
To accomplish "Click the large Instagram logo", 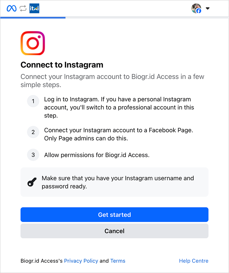I will (x=33, y=43).
